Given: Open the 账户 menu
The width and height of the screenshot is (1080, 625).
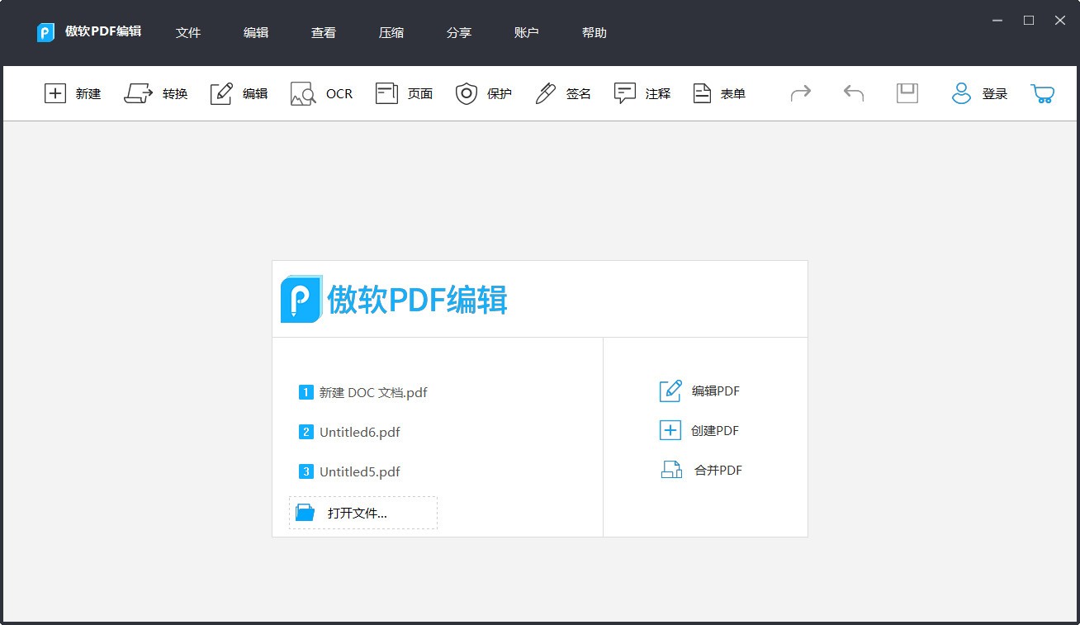Looking at the screenshot, I should pyautogui.click(x=527, y=33).
